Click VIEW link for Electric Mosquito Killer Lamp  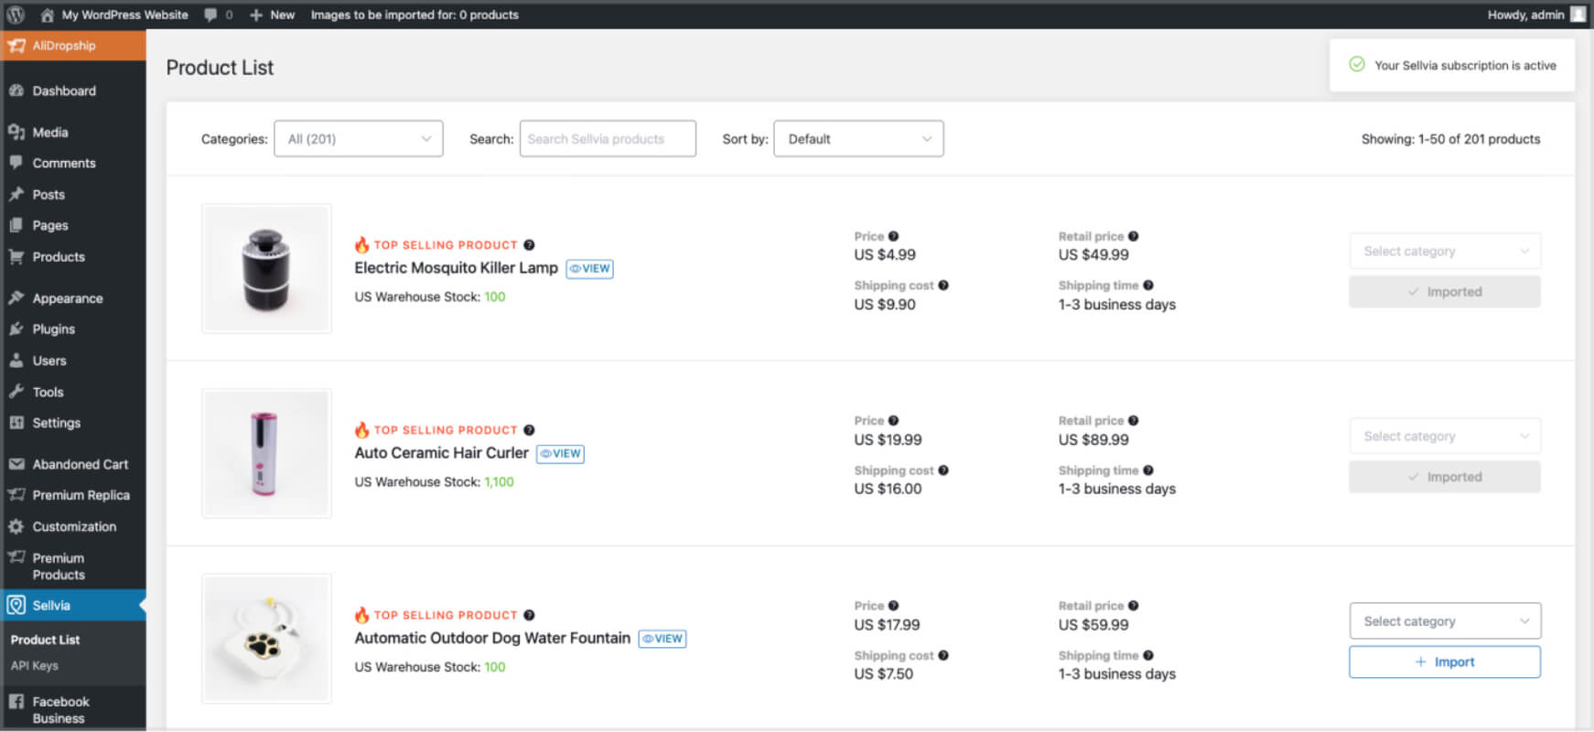pos(590,268)
